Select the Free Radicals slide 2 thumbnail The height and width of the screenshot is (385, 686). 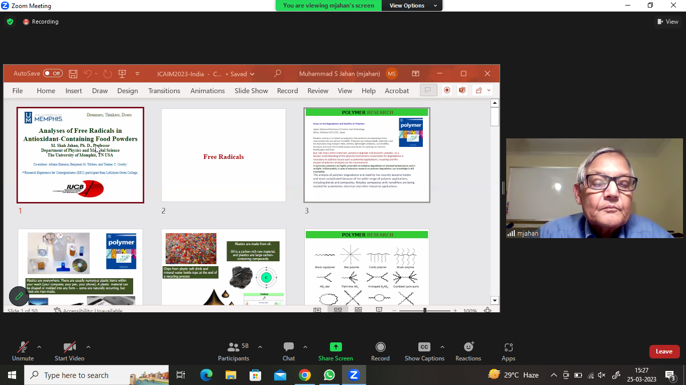[x=223, y=155]
